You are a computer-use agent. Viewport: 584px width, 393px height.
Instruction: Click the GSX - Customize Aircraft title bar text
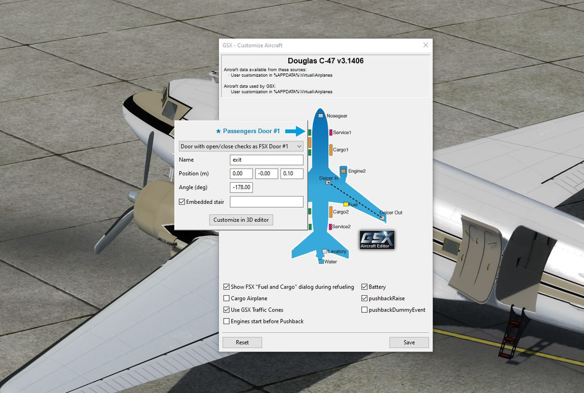pyautogui.click(x=252, y=45)
